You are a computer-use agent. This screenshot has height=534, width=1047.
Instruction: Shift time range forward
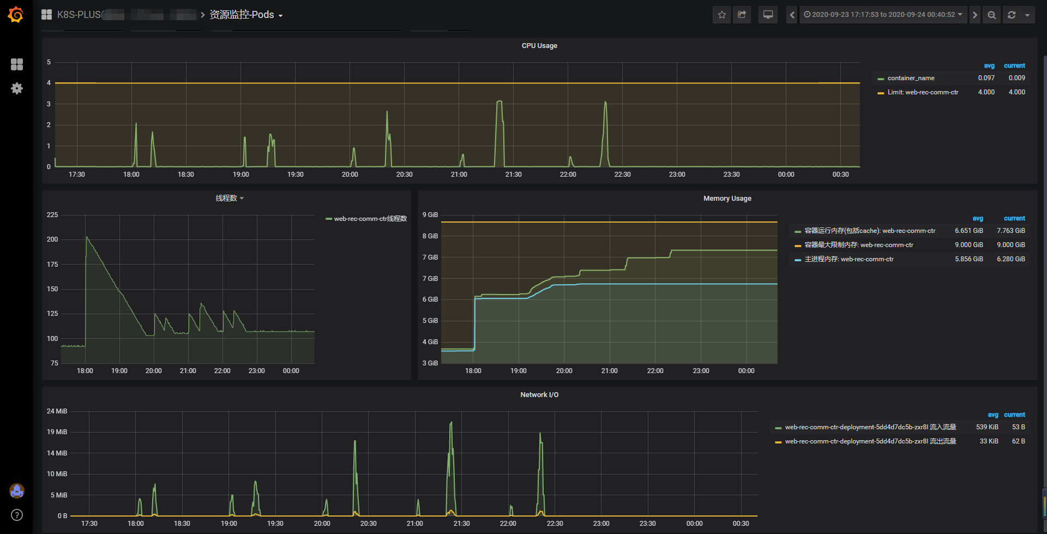click(974, 15)
